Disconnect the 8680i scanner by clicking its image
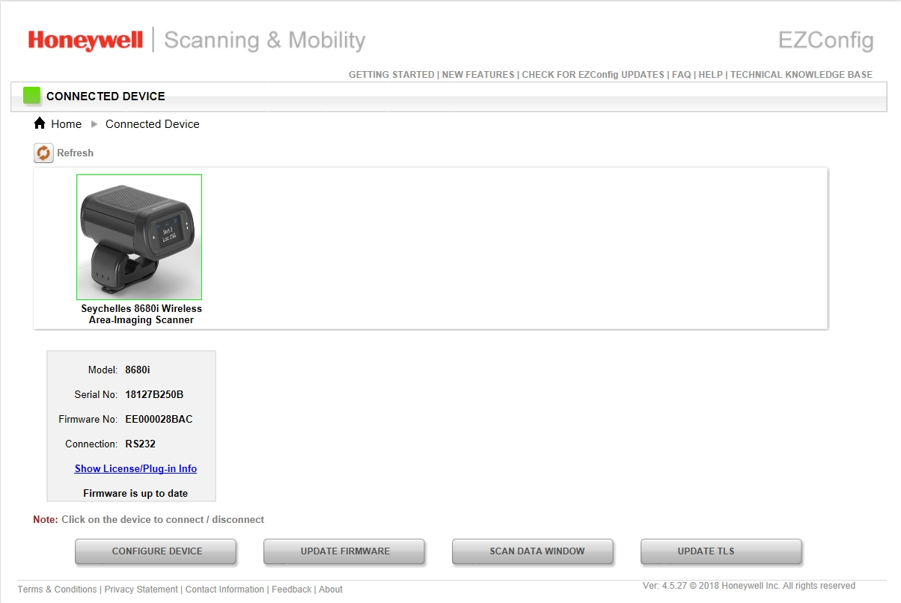The image size is (901, 603). [138, 236]
